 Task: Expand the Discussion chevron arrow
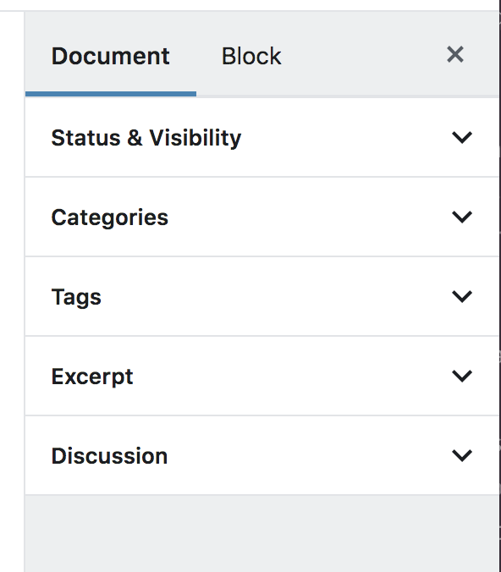462,455
